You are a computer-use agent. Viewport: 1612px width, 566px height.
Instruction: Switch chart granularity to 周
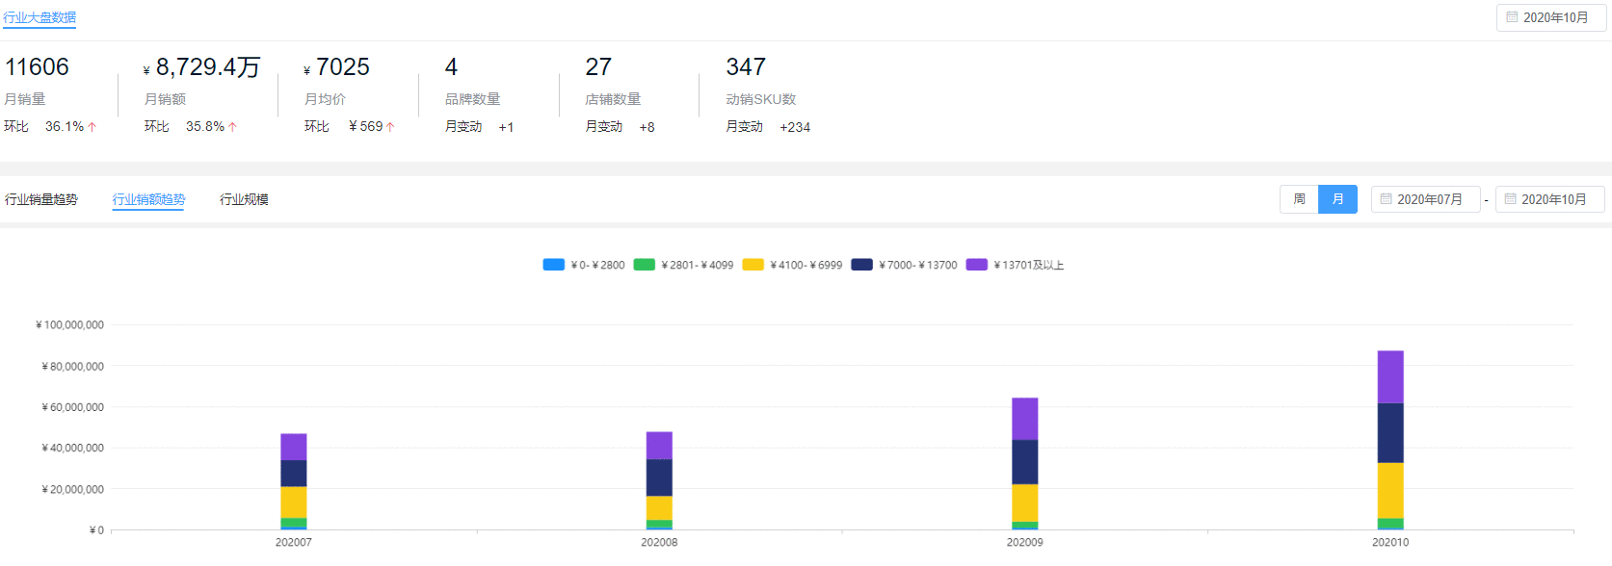[1299, 199]
